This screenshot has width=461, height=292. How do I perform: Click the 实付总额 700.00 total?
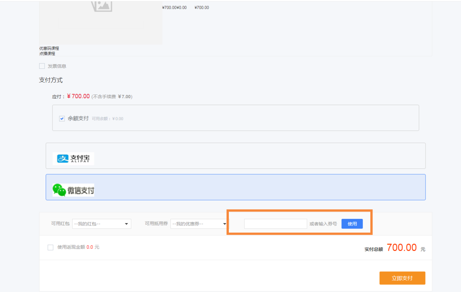pos(402,248)
